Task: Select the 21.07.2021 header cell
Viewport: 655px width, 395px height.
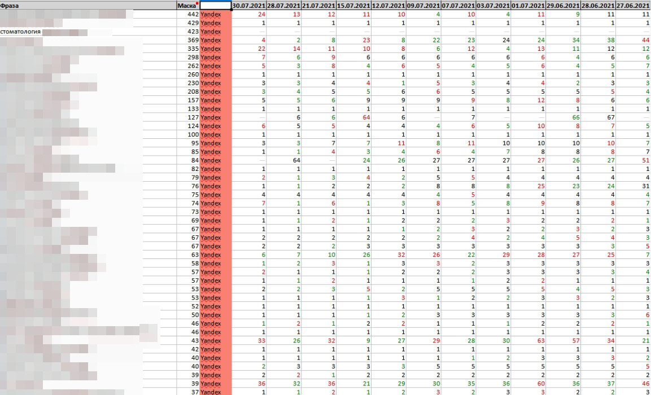Action: (x=318, y=5)
